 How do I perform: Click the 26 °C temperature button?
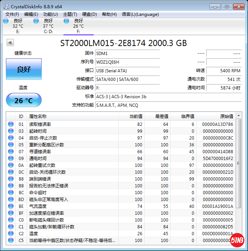[24, 100]
